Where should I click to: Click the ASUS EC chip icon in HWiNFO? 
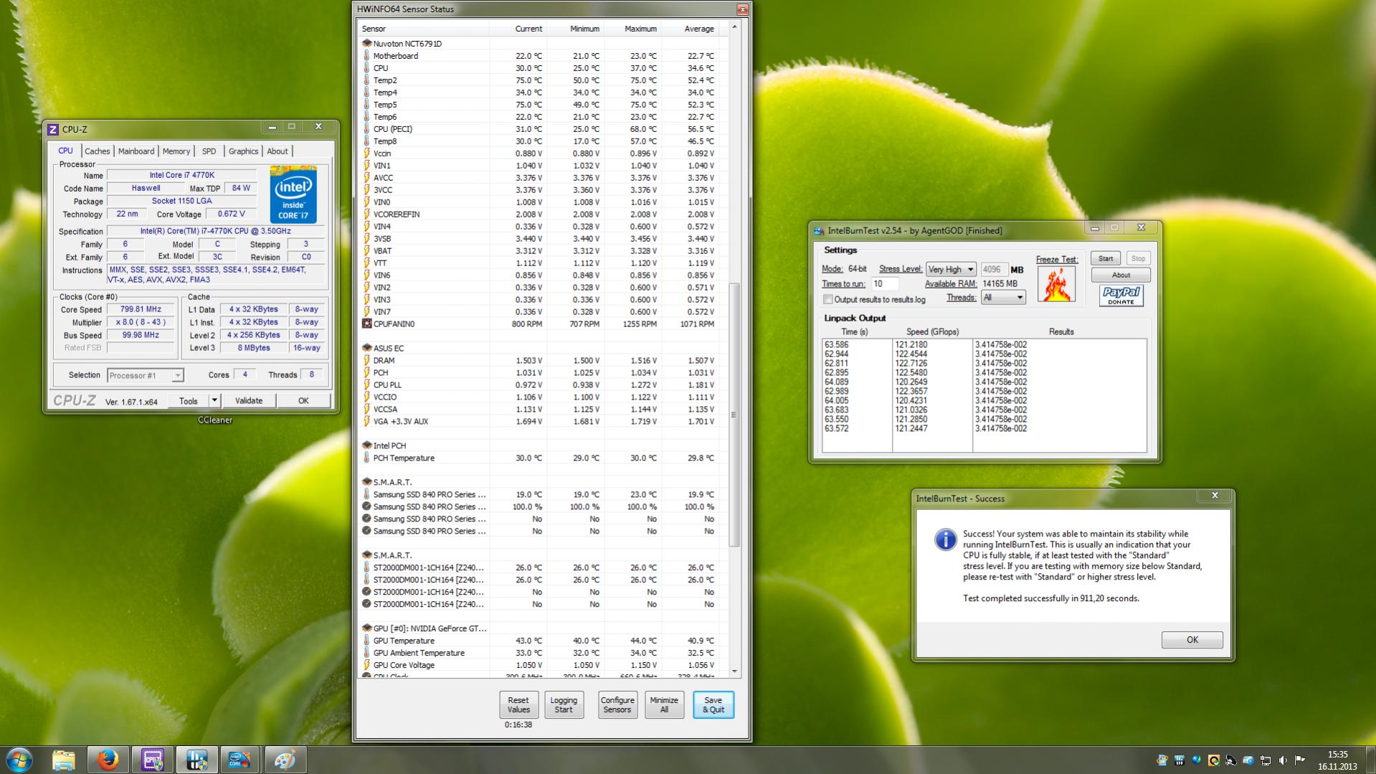[366, 348]
